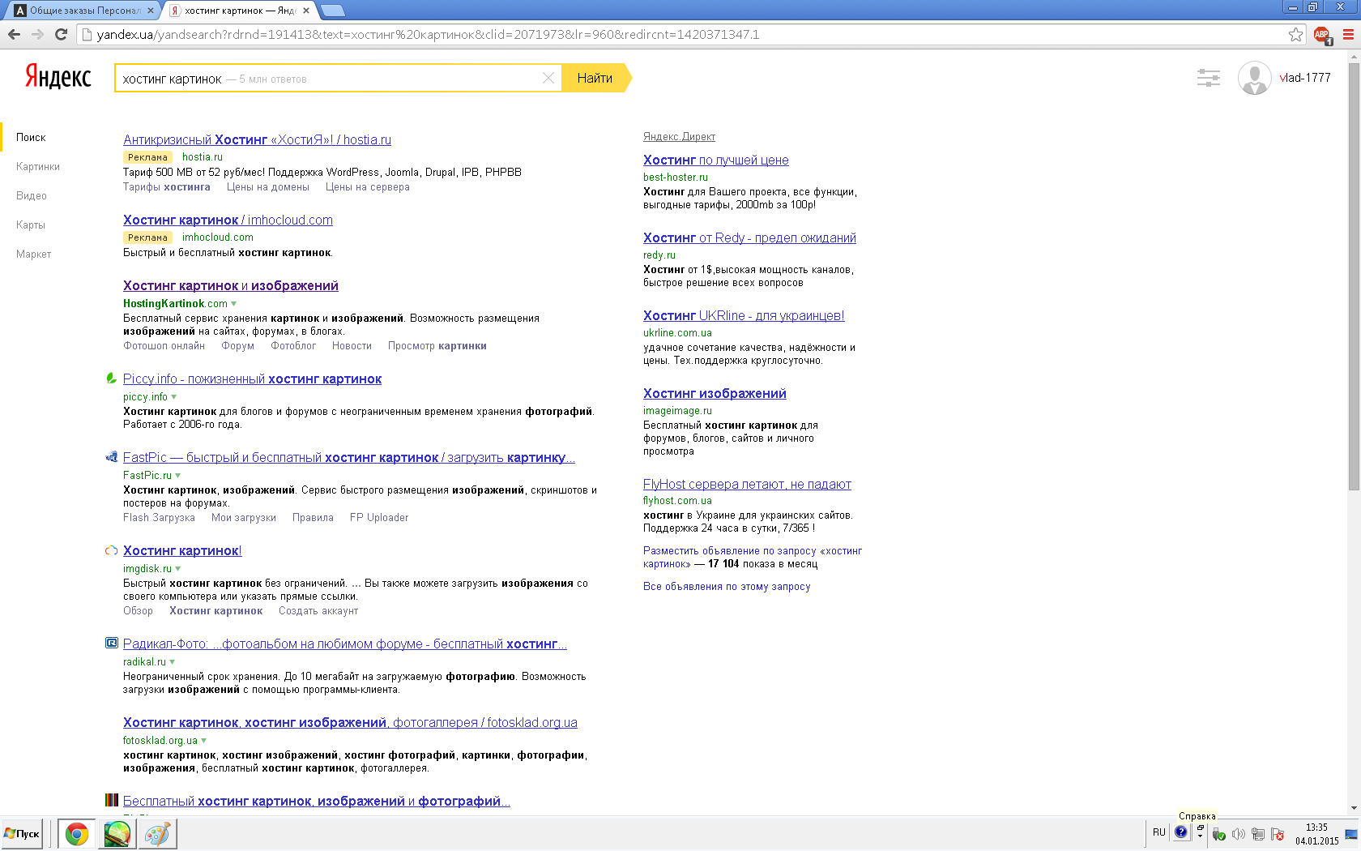Click the browser forward arrow
Screen dimensions: 1361x851
click(37, 34)
